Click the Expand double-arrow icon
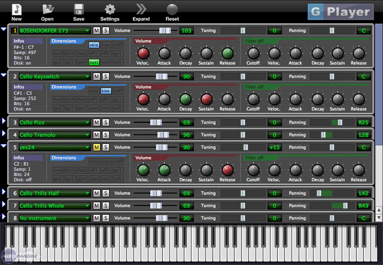This screenshot has height=265, width=383. (141, 10)
